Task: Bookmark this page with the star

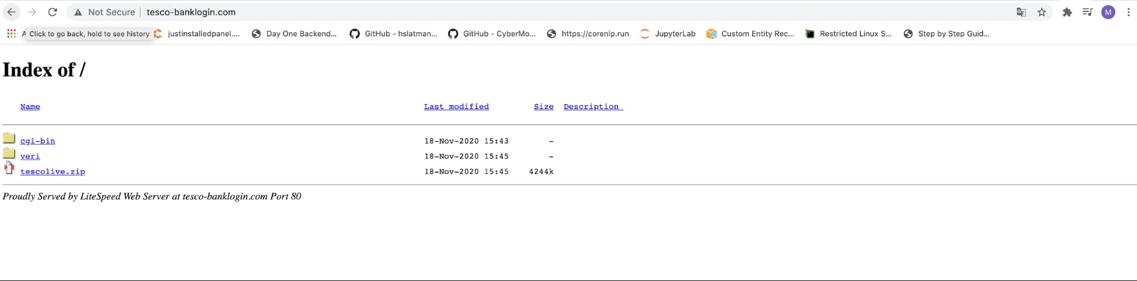Action: coord(1041,12)
